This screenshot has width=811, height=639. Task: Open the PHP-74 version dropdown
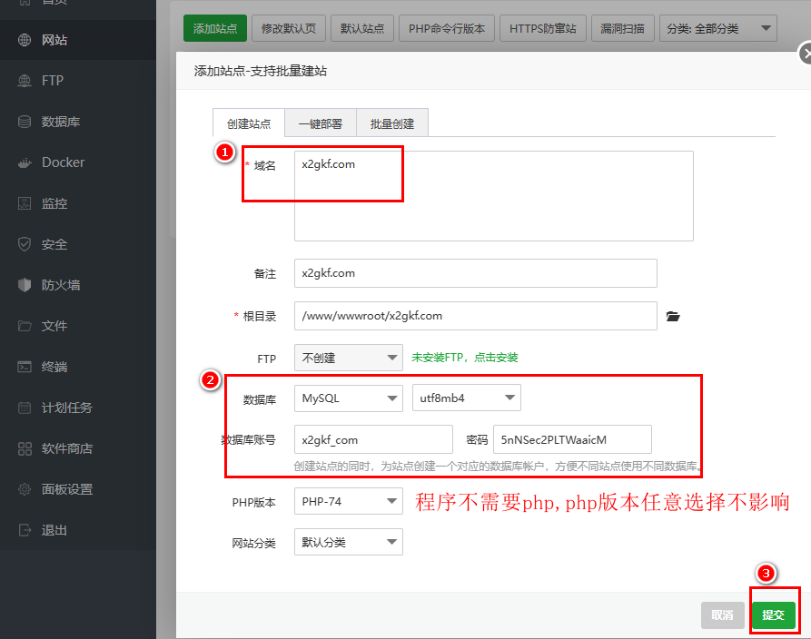click(x=348, y=500)
